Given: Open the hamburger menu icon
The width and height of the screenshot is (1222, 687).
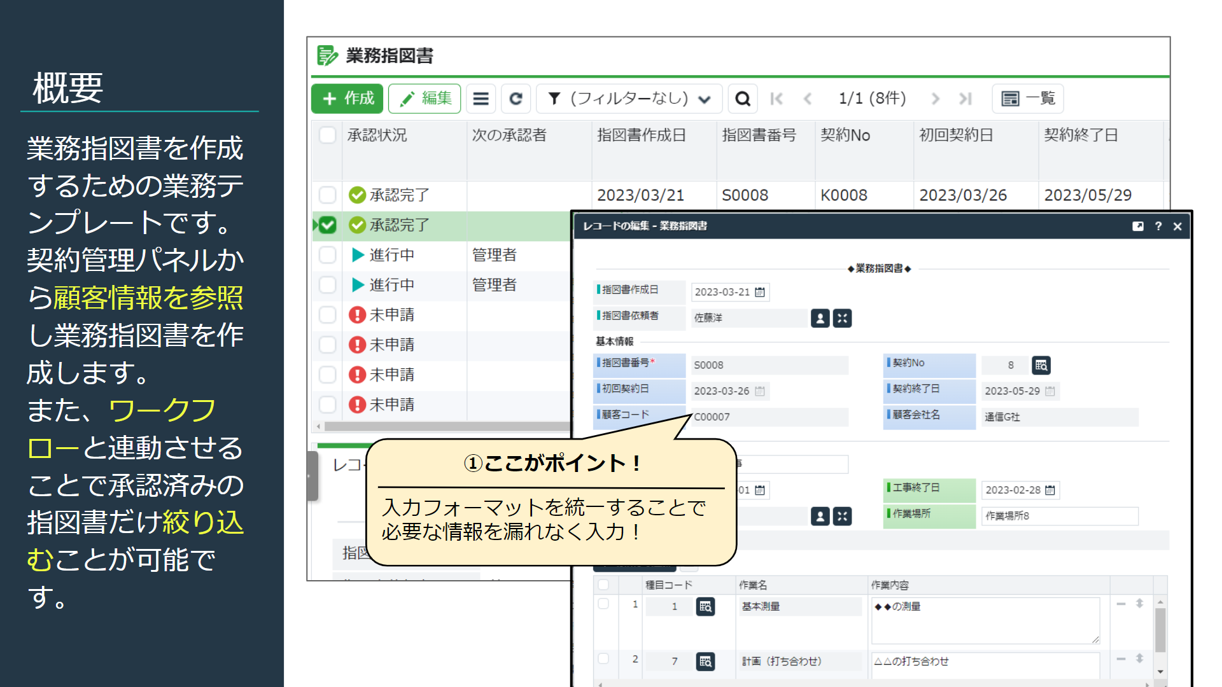Looking at the screenshot, I should click(481, 99).
